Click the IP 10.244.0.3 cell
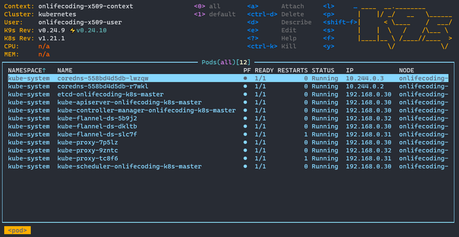459x237 pixels. pyautogui.click(x=365, y=78)
